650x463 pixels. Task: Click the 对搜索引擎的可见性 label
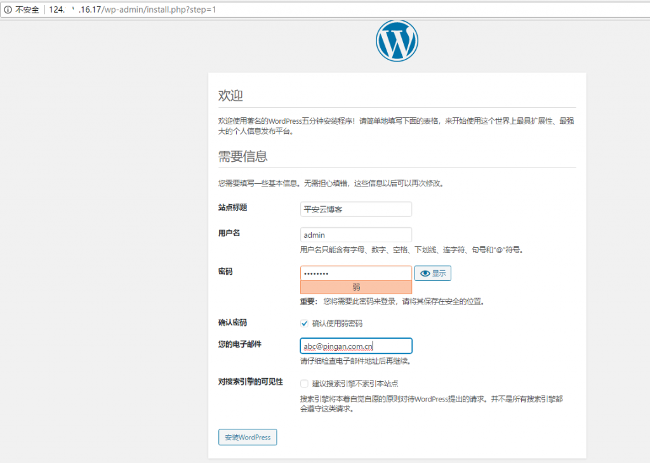pyautogui.click(x=250, y=382)
